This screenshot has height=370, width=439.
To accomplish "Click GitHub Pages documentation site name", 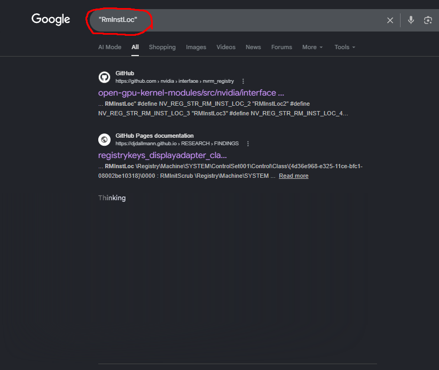I will click(154, 136).
